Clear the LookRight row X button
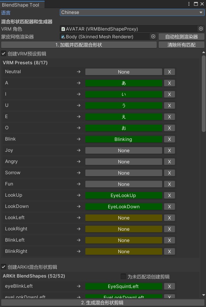Screen dimensions: 206x307 coord(169,229)
